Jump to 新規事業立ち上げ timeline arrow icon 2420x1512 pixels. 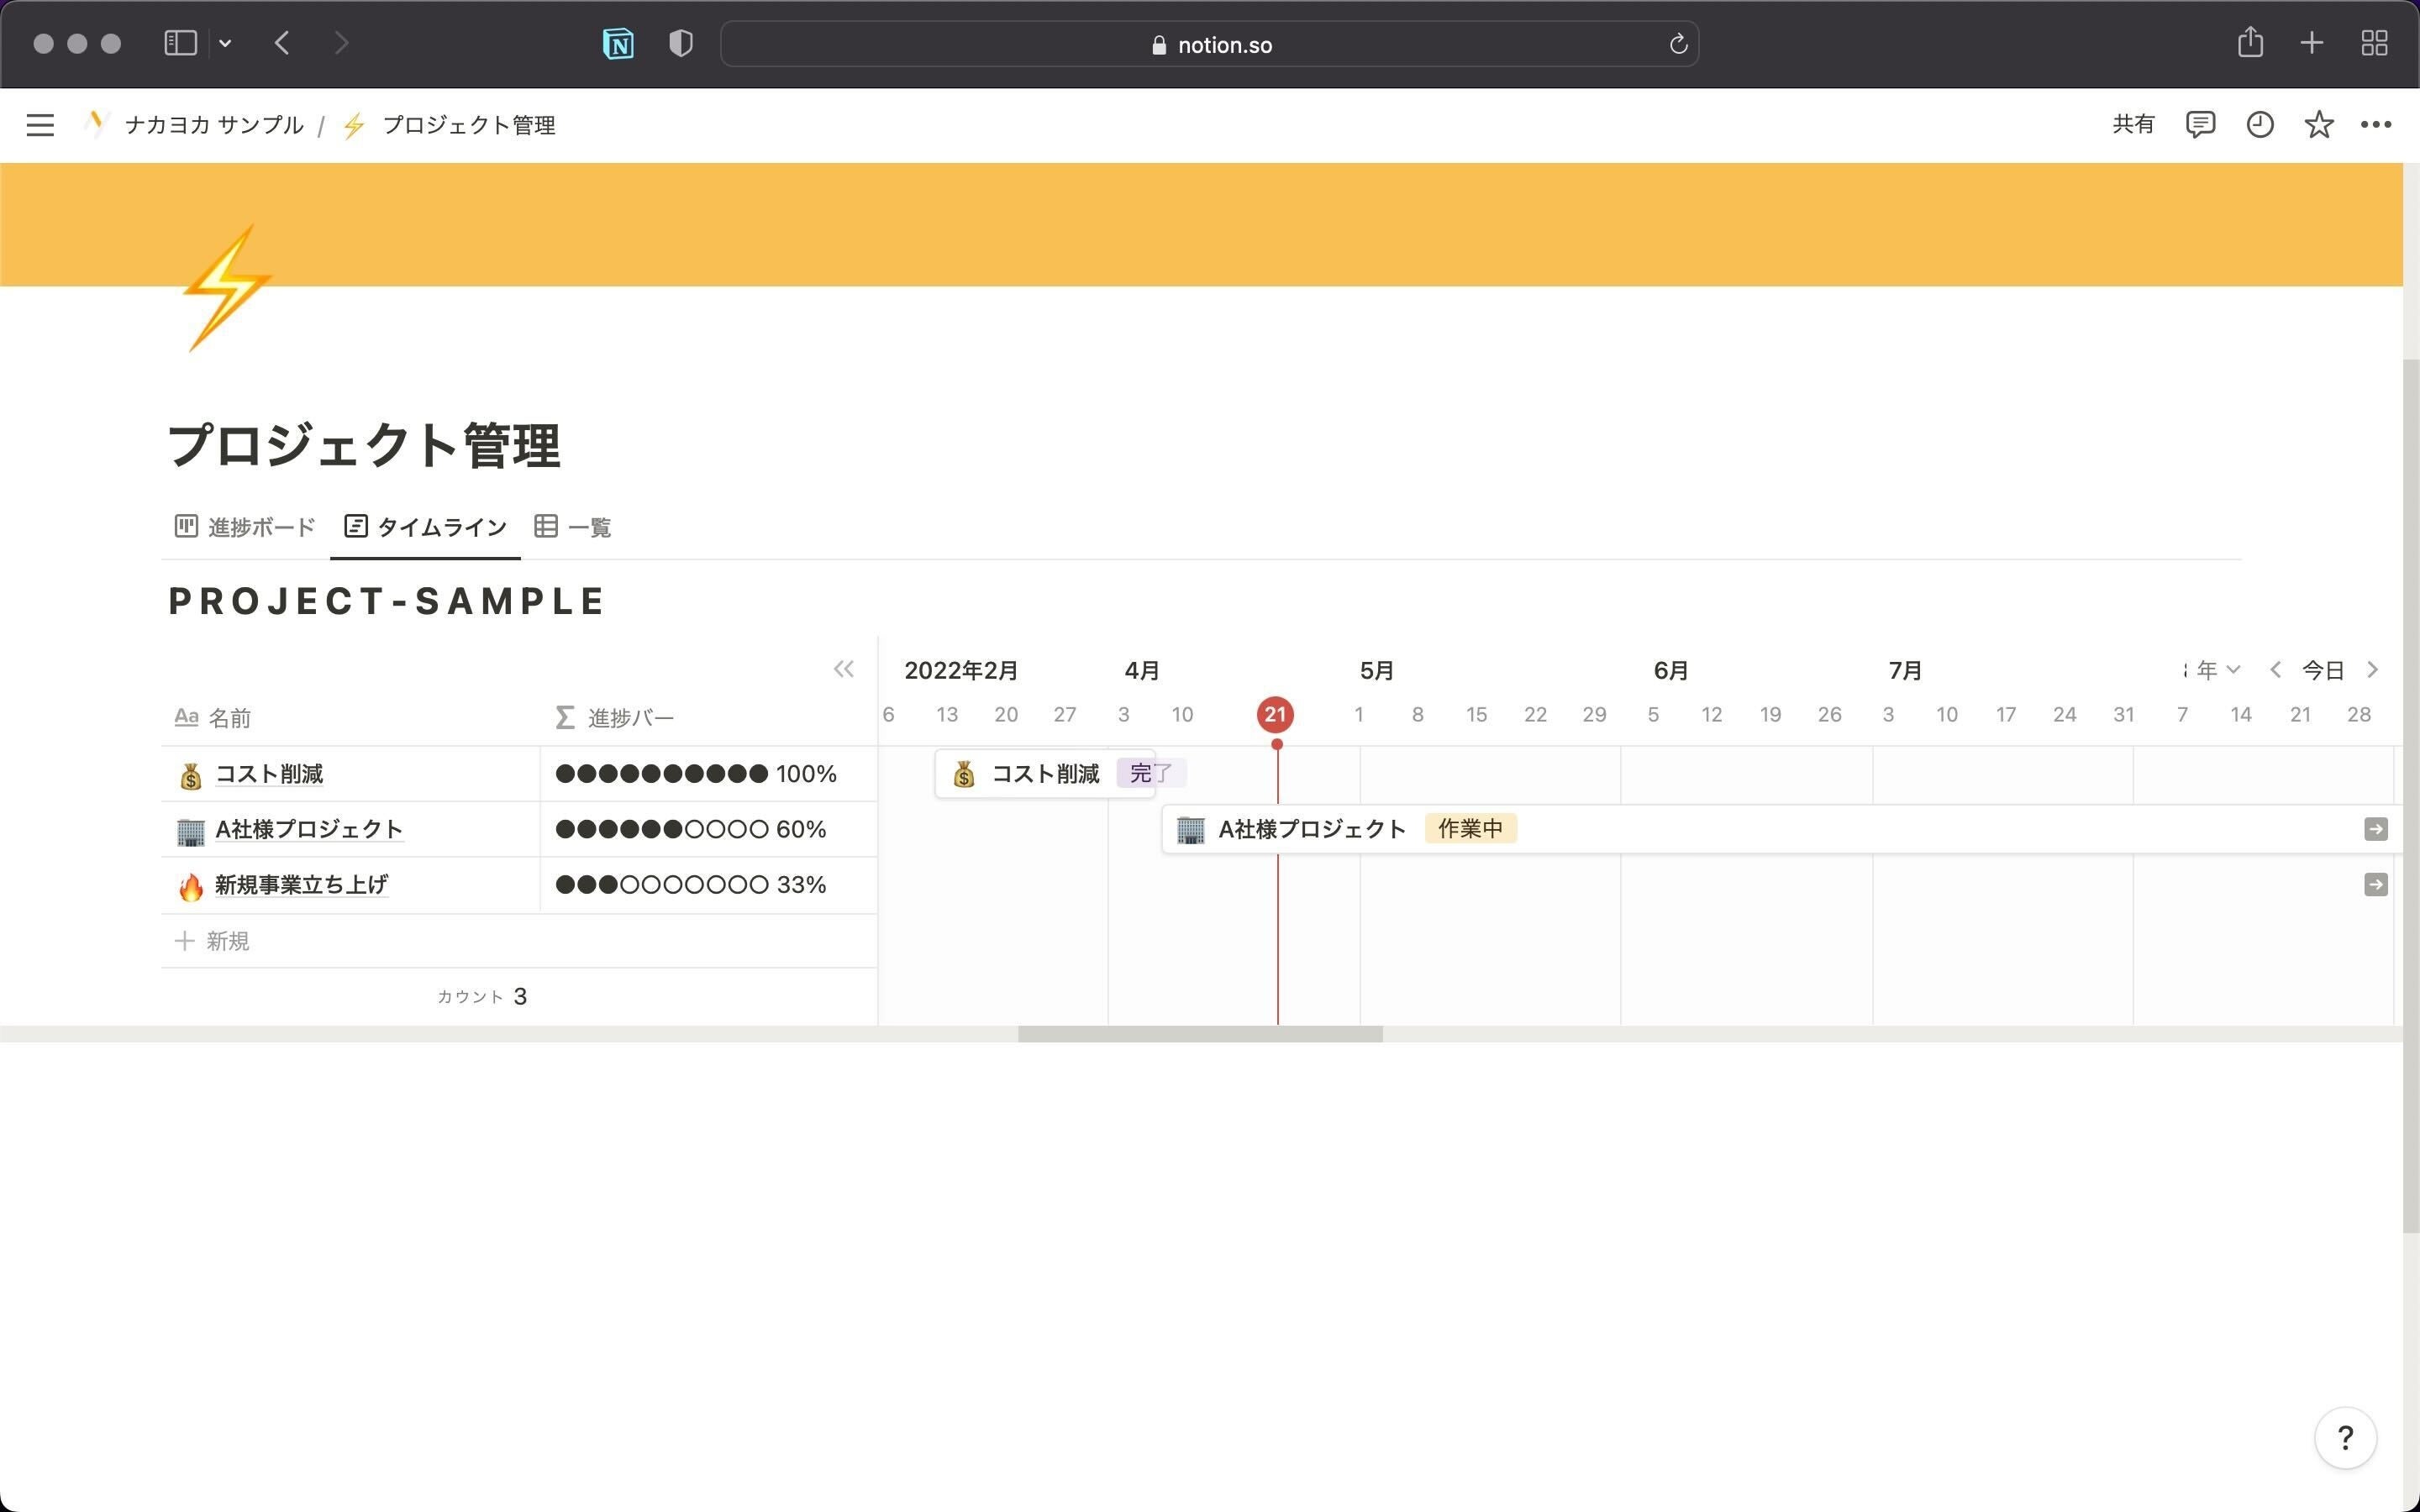tap(2375, 885)
